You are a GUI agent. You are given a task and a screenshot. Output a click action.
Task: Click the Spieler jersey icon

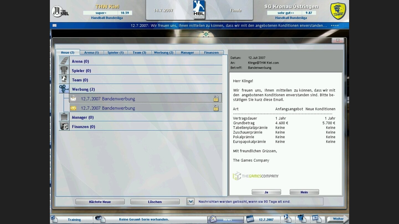click(64, 70)
